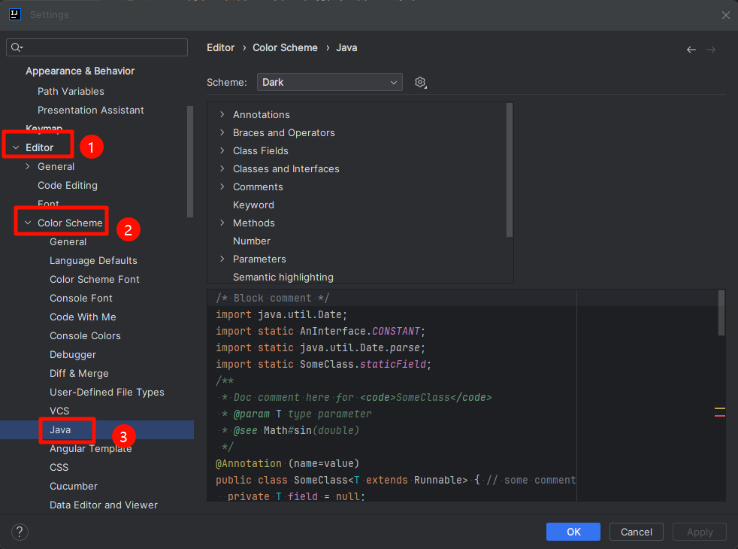Open Cucumber color settings
Viewport: 738px width, 549px height.
(x=74, y=487)
